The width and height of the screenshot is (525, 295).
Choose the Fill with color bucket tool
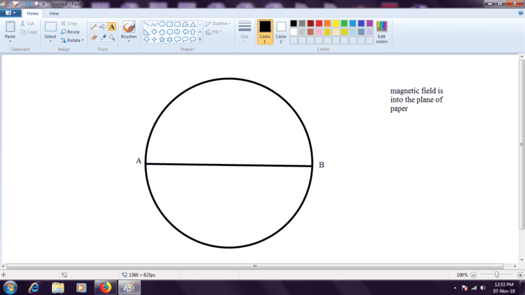click(102, 27)
